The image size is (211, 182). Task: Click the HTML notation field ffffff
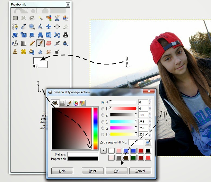136,142
